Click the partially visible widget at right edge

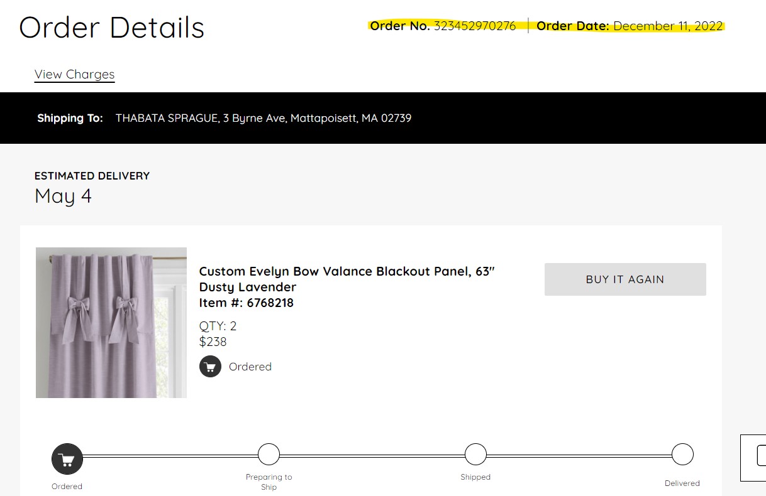[x=753, y=458]
